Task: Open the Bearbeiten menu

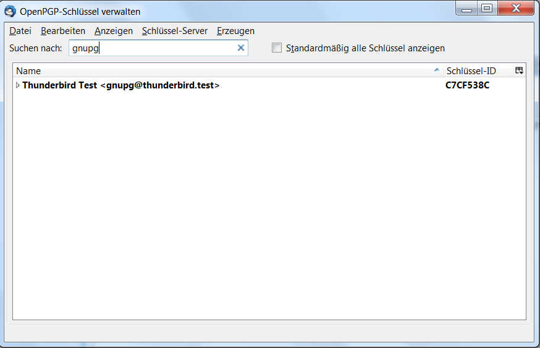Action: click(x=63, y=31)
